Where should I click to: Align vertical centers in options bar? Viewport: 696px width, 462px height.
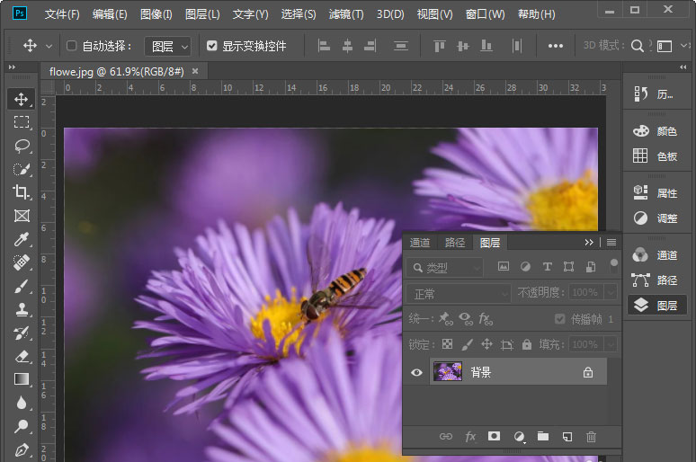pyautogui.click(x=462, y=45)
